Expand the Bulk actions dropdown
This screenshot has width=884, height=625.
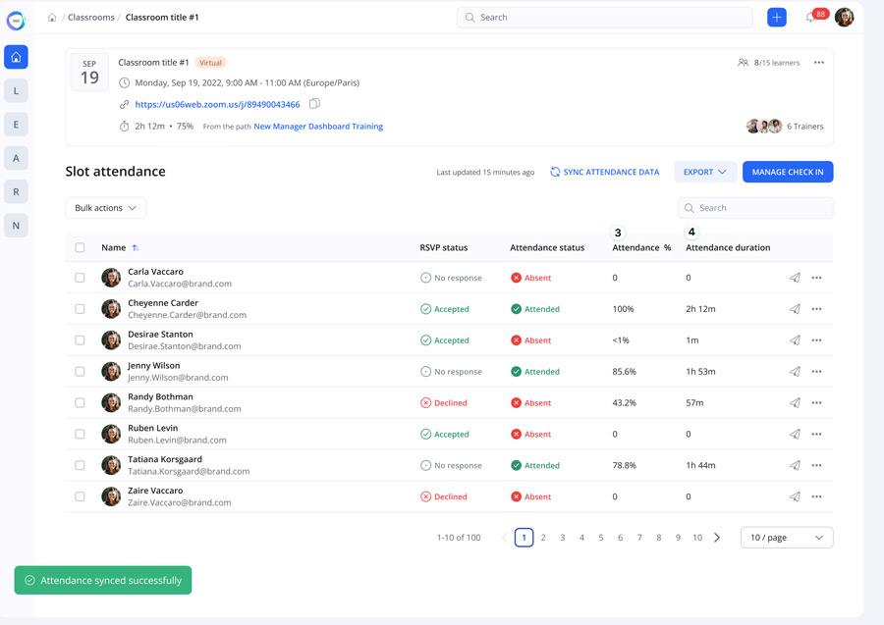tap(106, 208)
